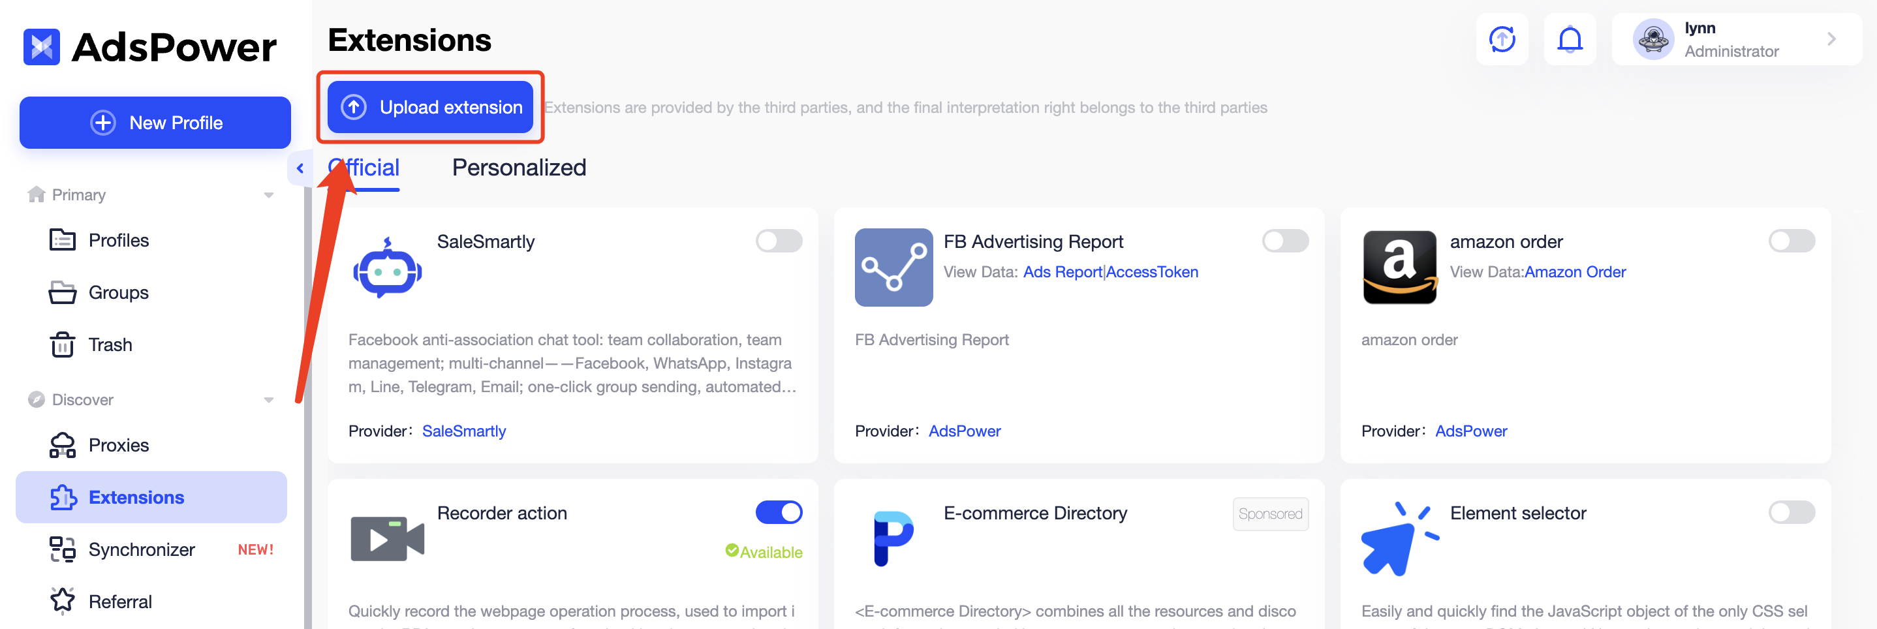This screenshot has width=1877, height=629.
Task: Turn on FB Advertising Report toggle
Action: 1284,241
